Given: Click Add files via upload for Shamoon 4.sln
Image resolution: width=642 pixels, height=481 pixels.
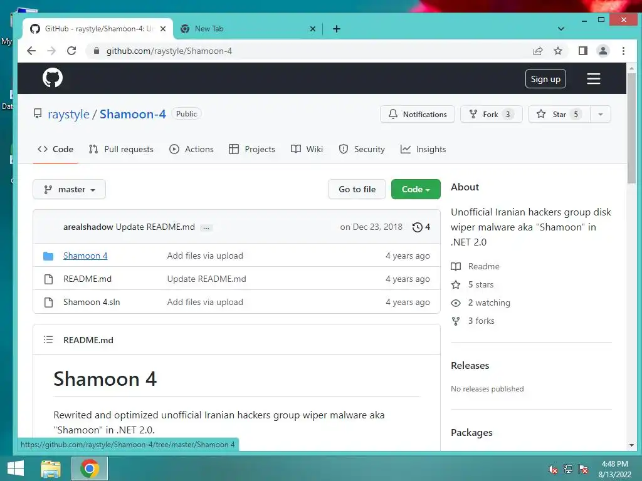Looking at the screenshot, I should click(205, 303).
